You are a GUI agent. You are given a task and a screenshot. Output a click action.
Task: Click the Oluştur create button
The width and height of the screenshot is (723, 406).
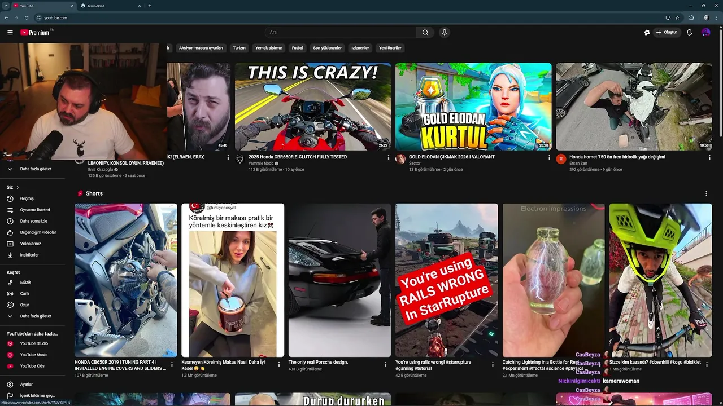[667, 33]
